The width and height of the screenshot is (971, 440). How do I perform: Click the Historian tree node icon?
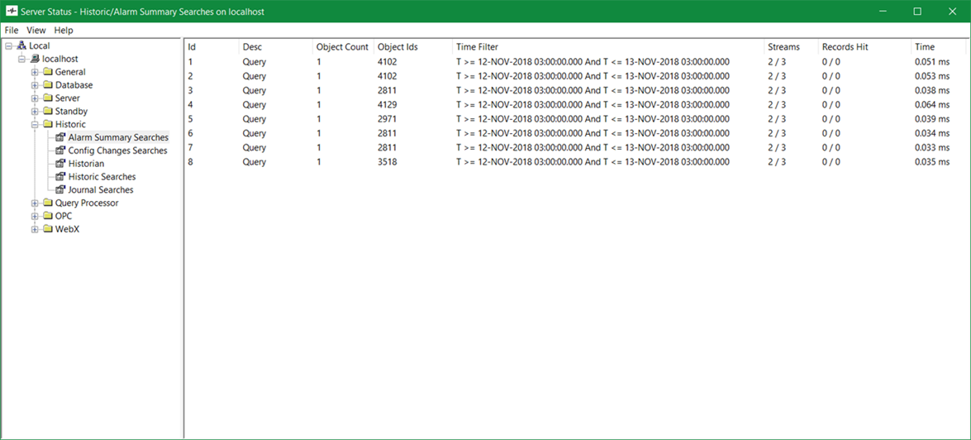(x=60, y=164)
